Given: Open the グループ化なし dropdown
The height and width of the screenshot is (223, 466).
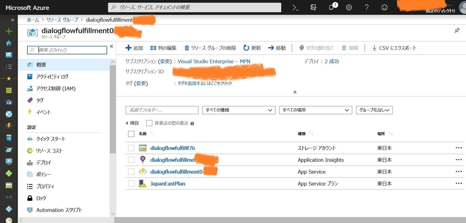Looking at the screenshot, I should coord(375,110).
